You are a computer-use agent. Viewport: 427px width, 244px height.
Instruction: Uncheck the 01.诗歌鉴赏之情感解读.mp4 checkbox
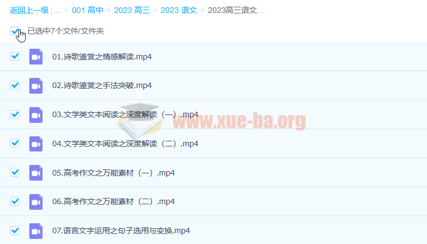[15, 56]
